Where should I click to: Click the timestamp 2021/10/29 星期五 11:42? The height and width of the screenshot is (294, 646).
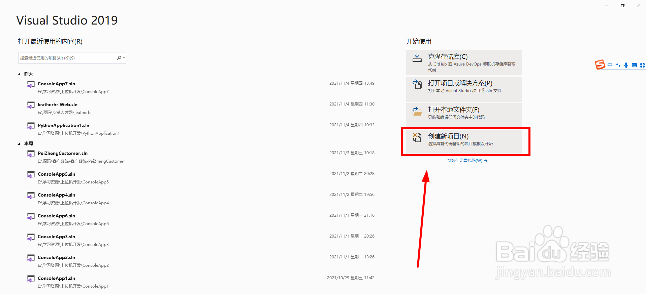pos(351,278)
